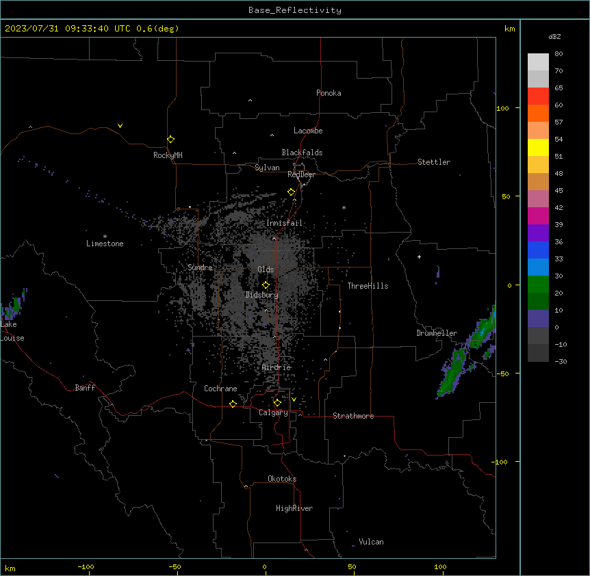Image resolution: width=590 pixels, height=576 pixels.
Task: Pick the magenta 39-42 dBZ legend swatch
Action: coord(538,215)
